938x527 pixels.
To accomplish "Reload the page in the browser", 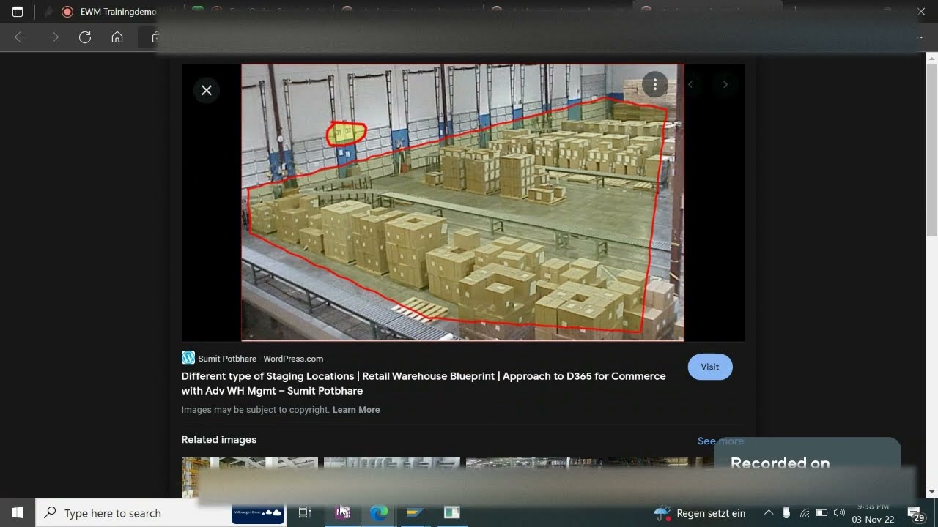I will [85, 37].
